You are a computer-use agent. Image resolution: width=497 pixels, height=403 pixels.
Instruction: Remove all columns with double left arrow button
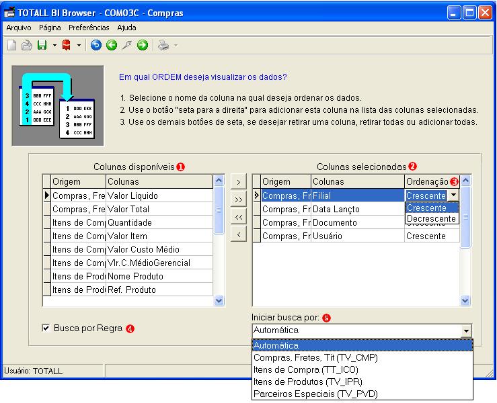click(x=239, y=217)
